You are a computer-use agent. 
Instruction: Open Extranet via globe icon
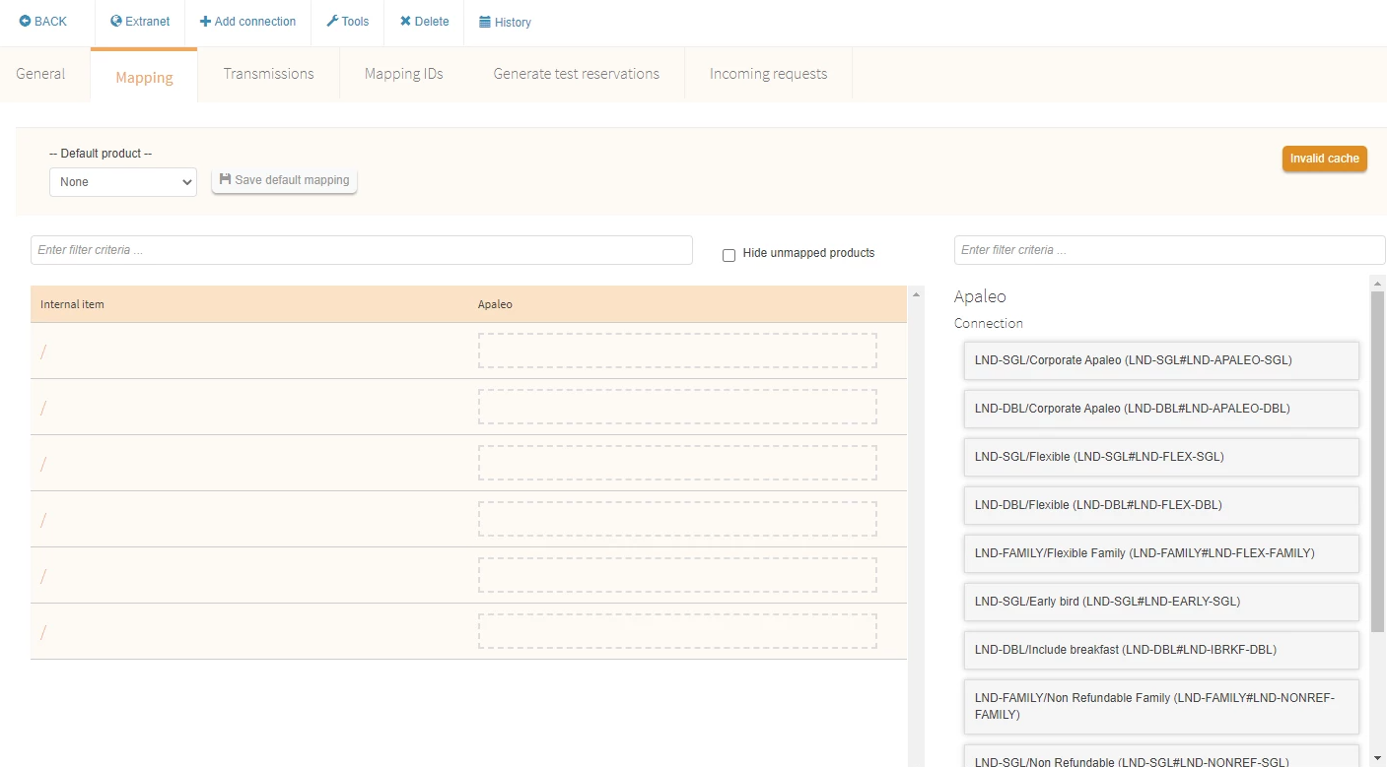click(116, 22)
